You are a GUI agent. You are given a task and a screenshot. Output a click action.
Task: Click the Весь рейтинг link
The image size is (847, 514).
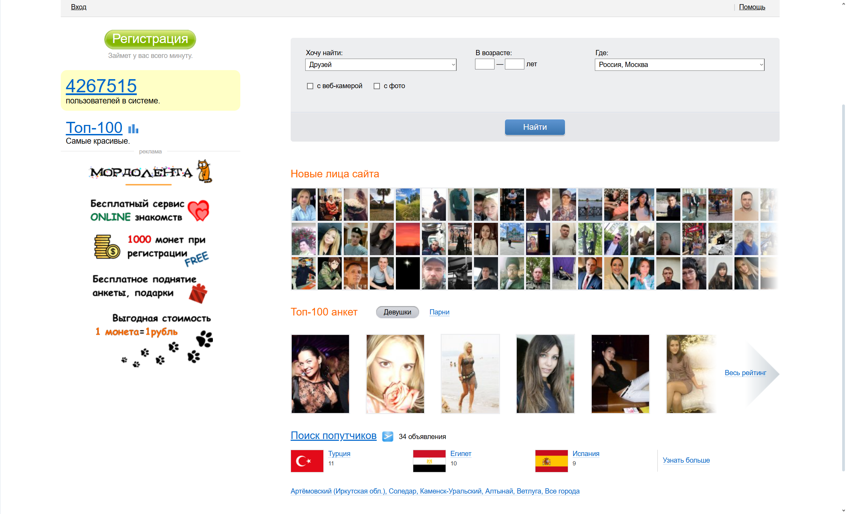[745, 373]
